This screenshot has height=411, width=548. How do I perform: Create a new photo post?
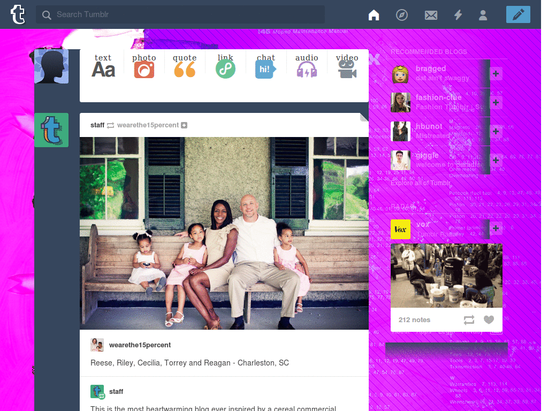point(144,66)
